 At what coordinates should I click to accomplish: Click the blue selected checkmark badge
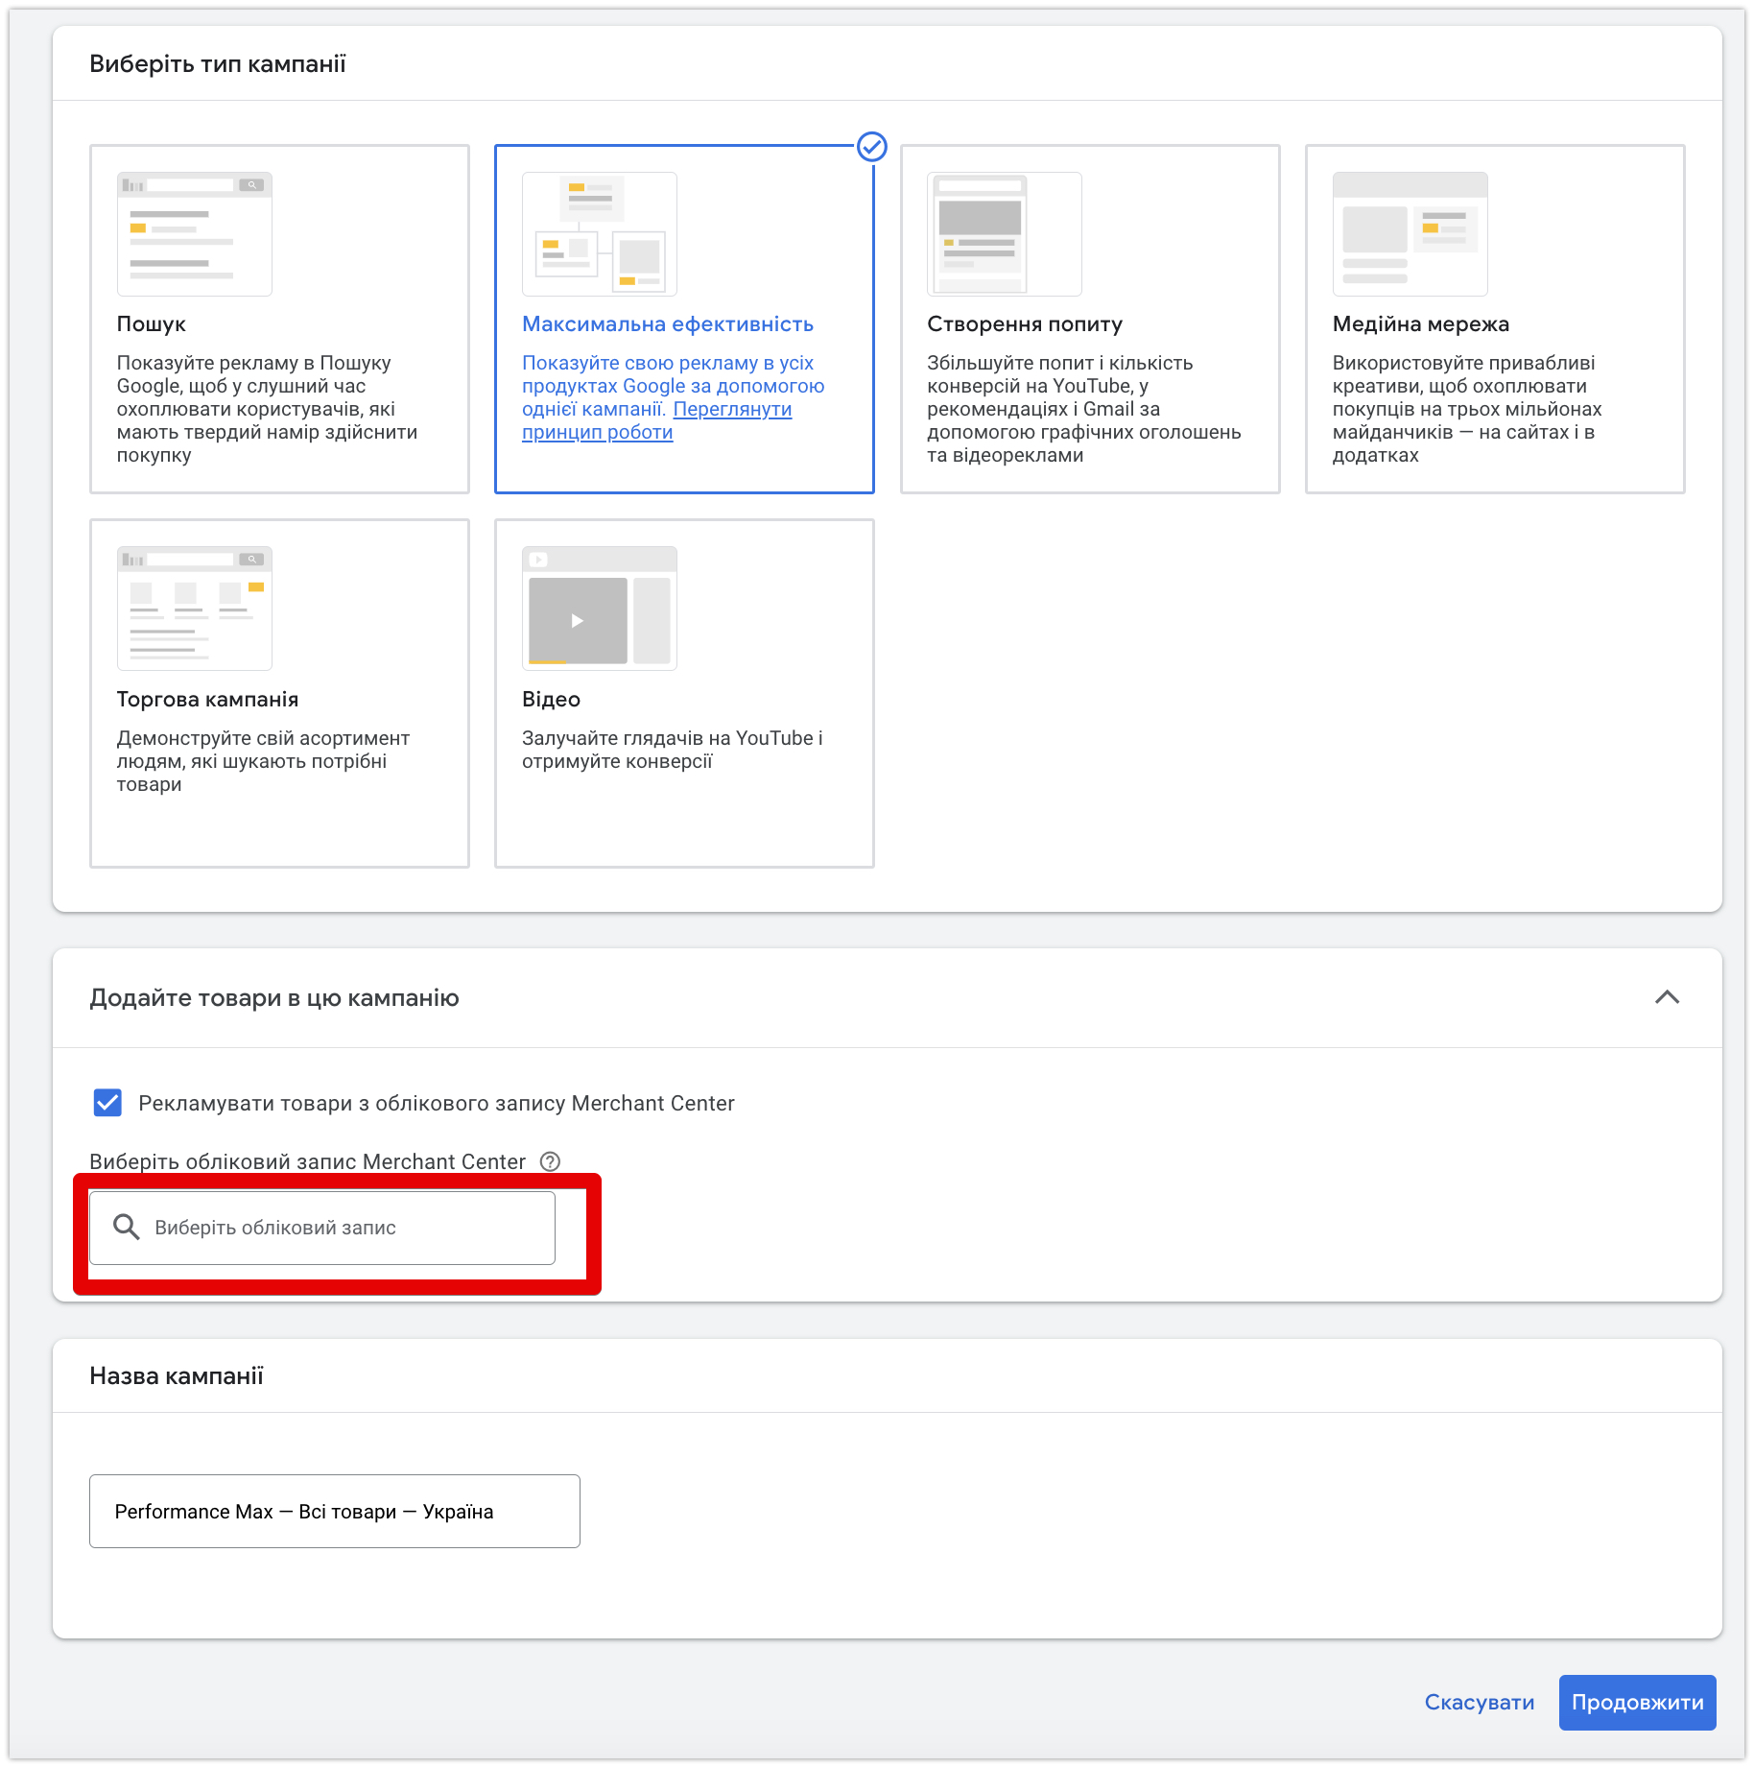click(872, 147)
